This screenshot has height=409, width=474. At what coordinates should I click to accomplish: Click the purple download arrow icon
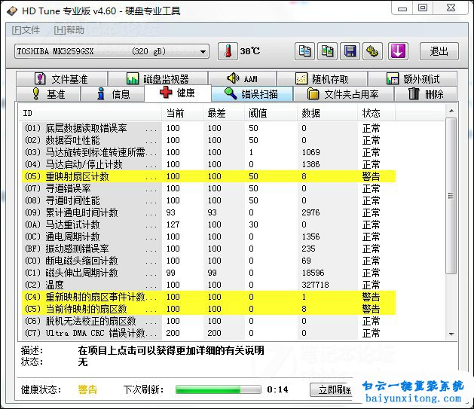pos(398,51)
